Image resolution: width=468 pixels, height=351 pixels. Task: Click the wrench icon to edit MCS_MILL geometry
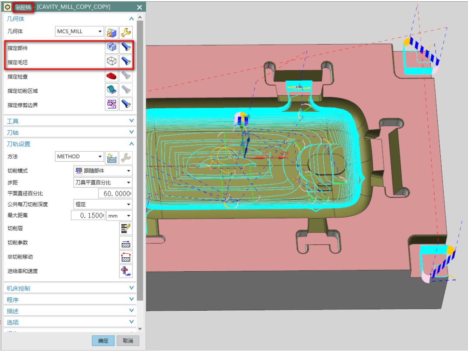coord(126,32)
